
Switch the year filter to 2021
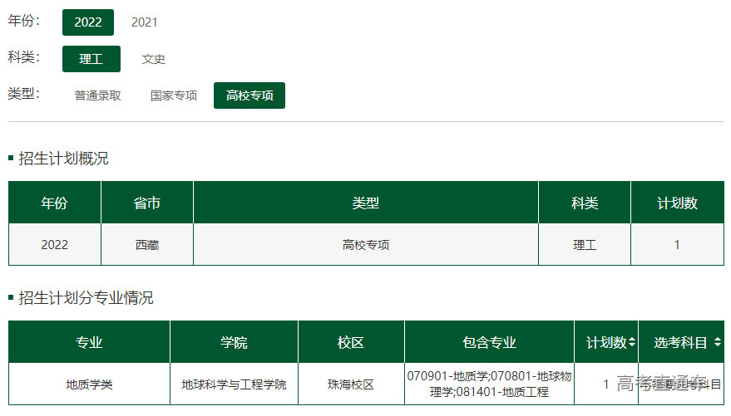pos(144,22)
